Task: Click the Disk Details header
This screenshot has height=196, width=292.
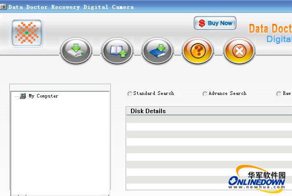Action: pos(209,111)
